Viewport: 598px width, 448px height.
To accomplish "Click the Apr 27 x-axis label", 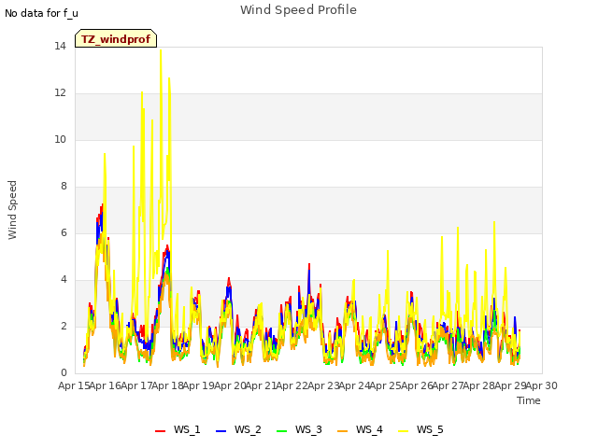I will 448,385.
